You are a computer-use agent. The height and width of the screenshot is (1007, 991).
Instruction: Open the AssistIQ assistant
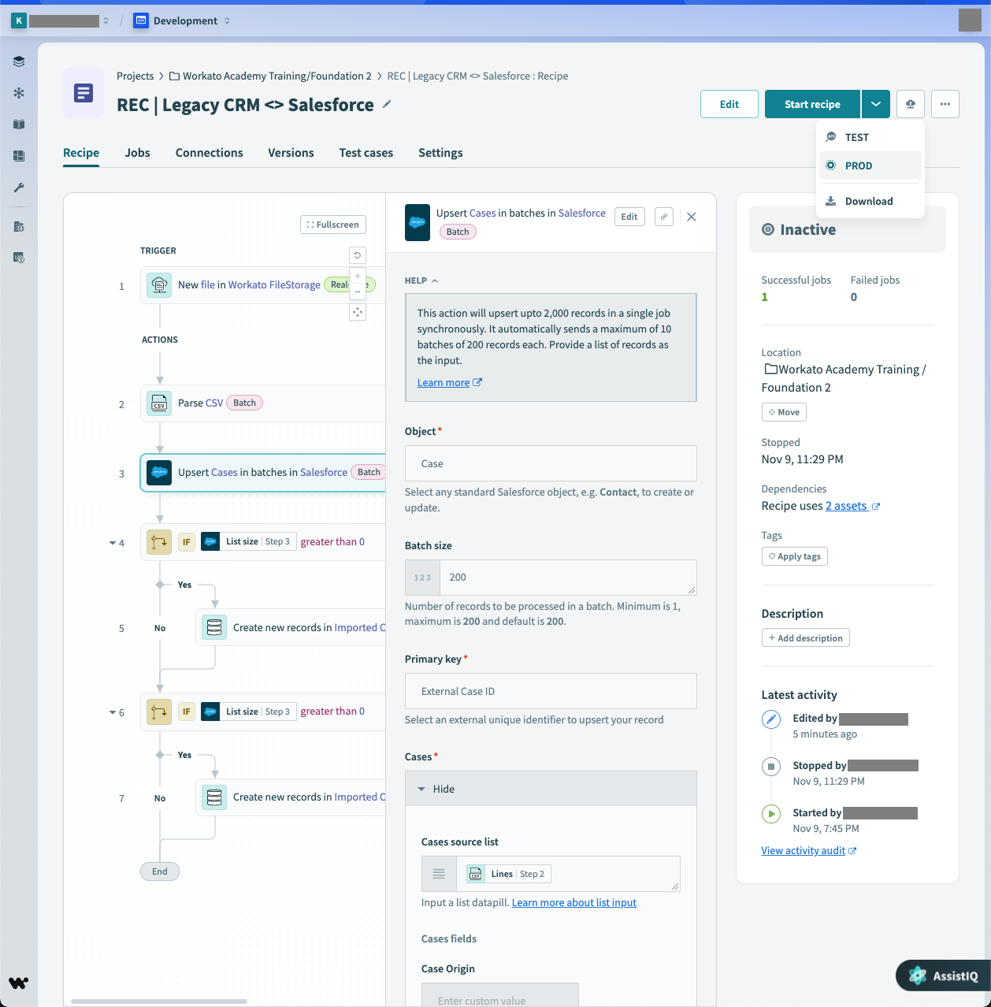pos(943,975)
